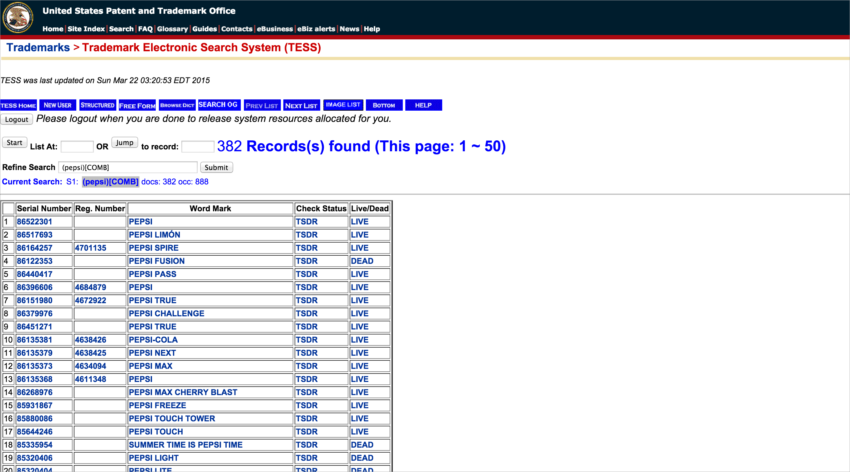Image resolution: width=850 pixels, height=472 pixels.
Task: Open the News navigation link
Action: [349, 29]
